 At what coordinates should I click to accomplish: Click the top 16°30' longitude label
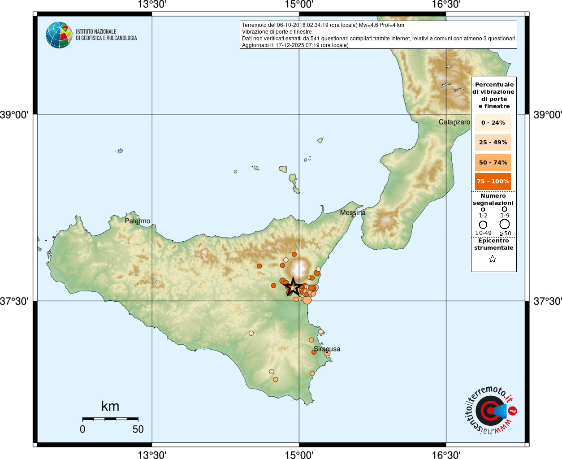tap(446, 5)
